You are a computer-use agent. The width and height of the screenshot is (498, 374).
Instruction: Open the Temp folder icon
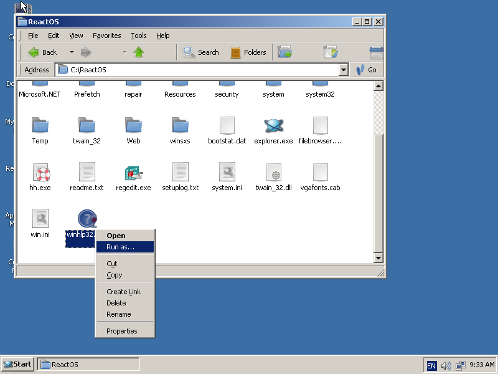point(40,125)
